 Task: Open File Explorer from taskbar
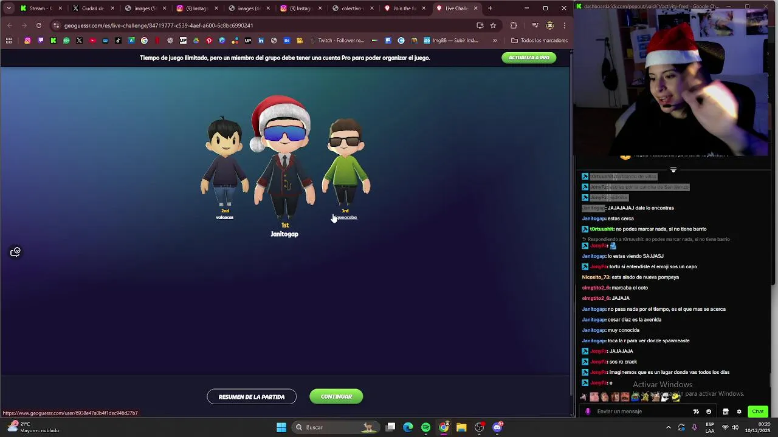pyautogui.click(x=461, y=427)
